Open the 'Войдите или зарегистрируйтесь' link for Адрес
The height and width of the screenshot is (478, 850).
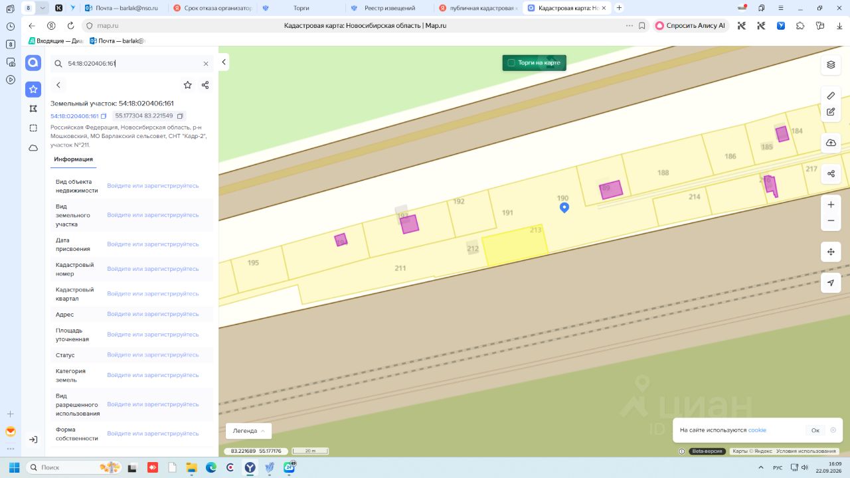pos(153,314)
